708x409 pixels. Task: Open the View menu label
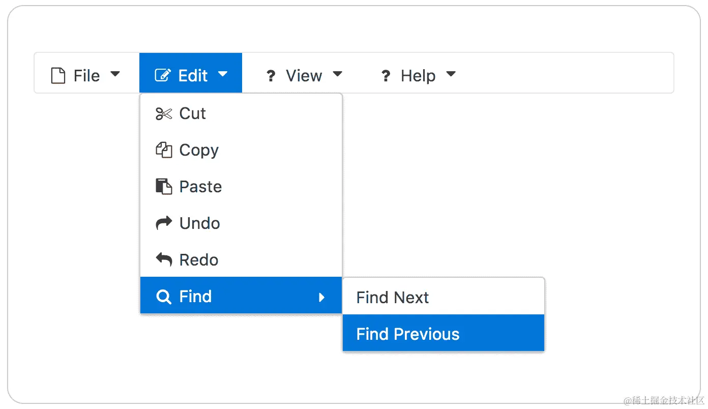pyautogui.click(x=304, y=76)
